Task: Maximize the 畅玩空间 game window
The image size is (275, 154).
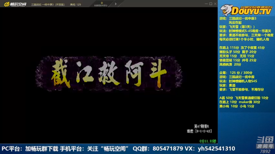Action: pos(211,4)
